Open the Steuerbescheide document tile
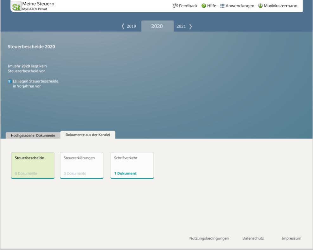313x250 pixels. click(33, 165)
